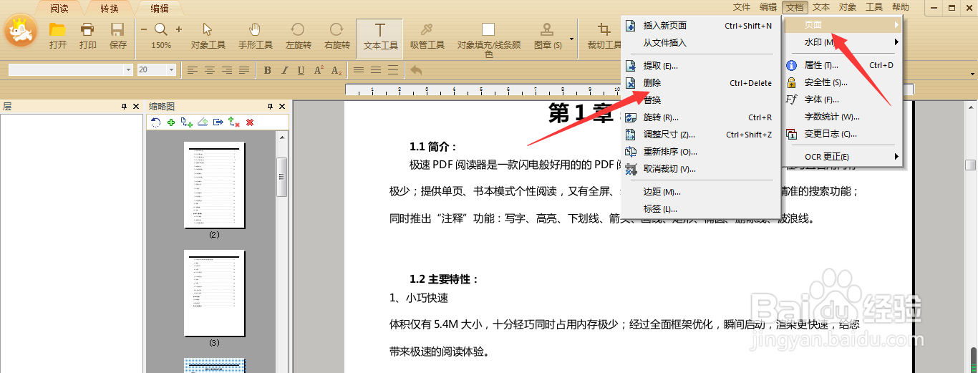Pin the 缩略图 panel

(x=271, y=106)
